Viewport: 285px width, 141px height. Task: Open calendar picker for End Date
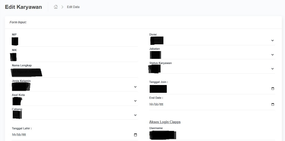[273, 104]
